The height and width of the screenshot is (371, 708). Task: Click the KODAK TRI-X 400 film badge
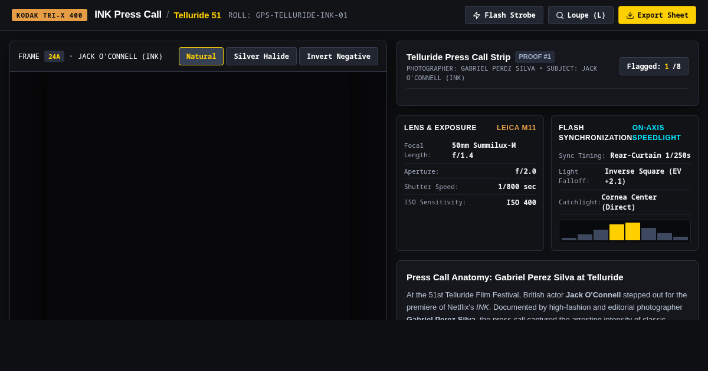(x=50, y=15)
